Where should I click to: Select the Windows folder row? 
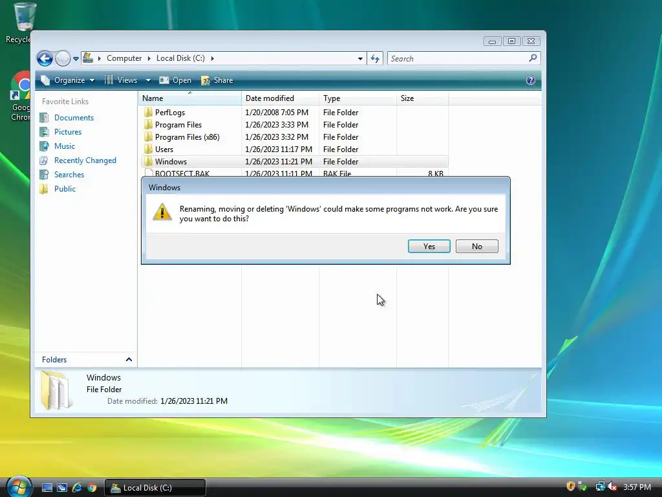coord(294,161)
